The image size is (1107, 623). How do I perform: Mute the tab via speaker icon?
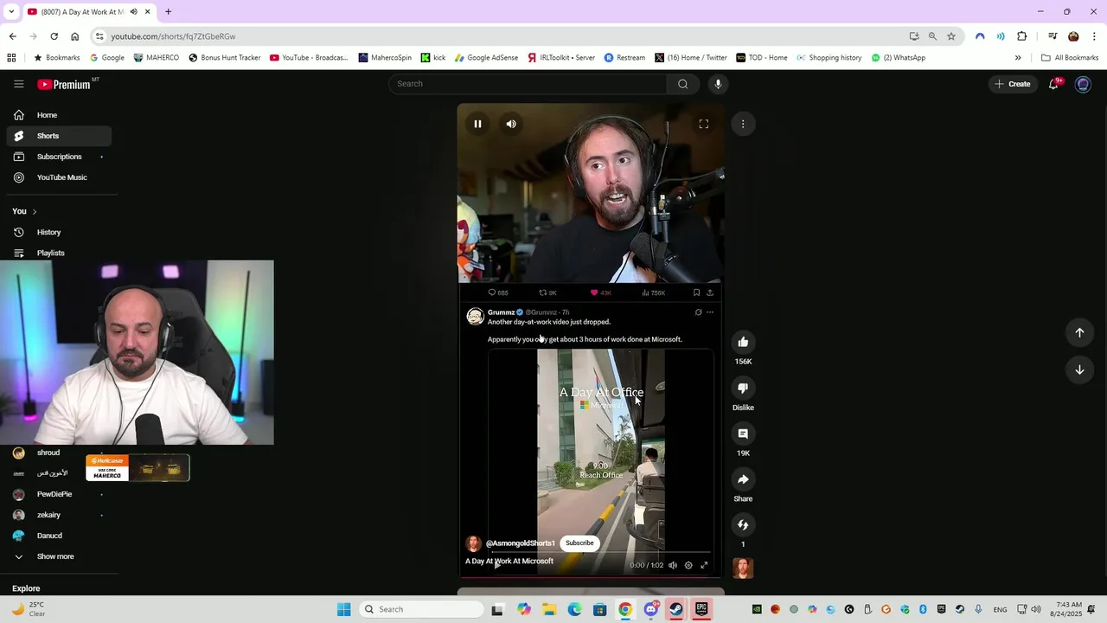pos(133,11)
